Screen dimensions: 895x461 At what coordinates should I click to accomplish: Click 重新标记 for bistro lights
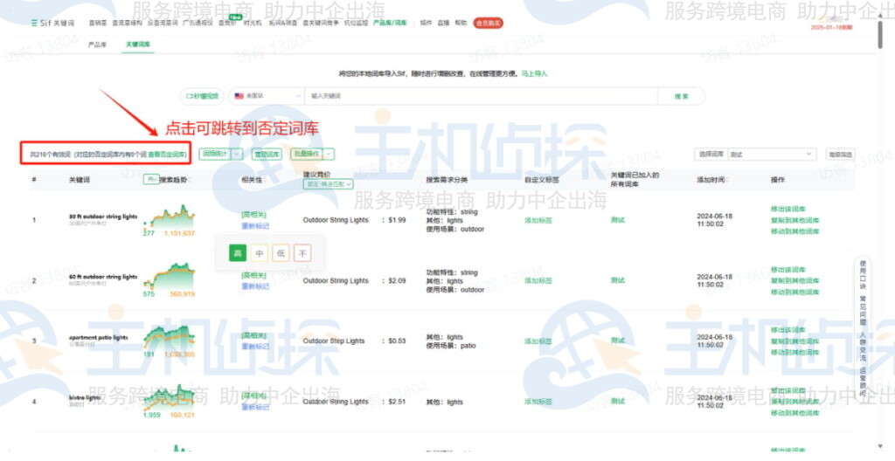tap(254, 408)
